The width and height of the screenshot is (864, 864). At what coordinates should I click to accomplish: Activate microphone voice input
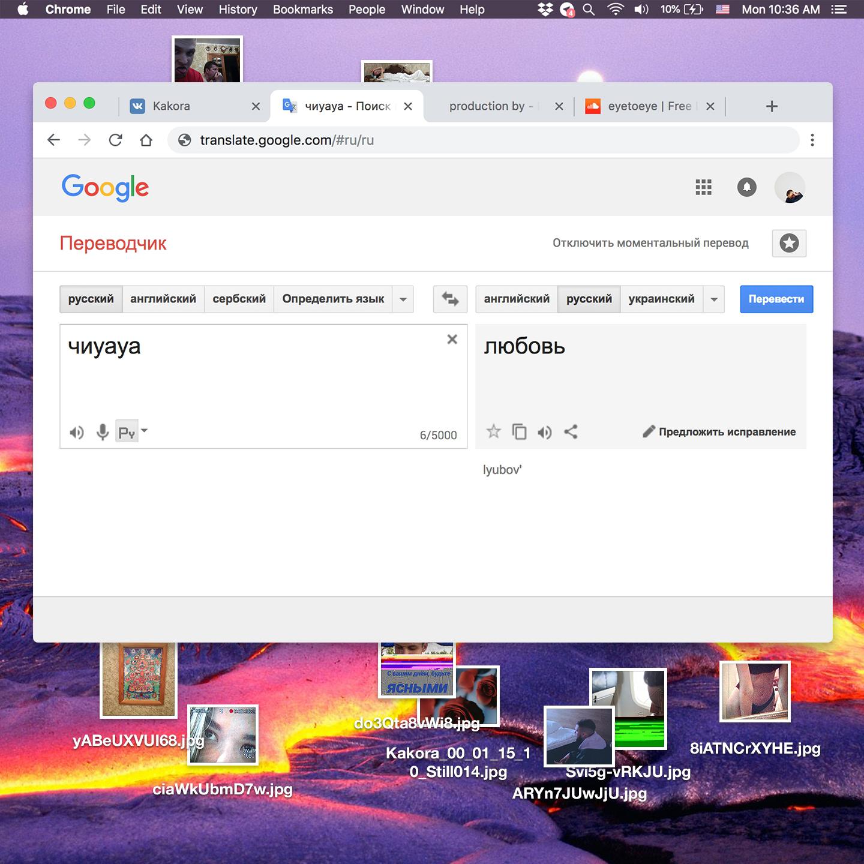pyautogui.click(x=103, y=432)
